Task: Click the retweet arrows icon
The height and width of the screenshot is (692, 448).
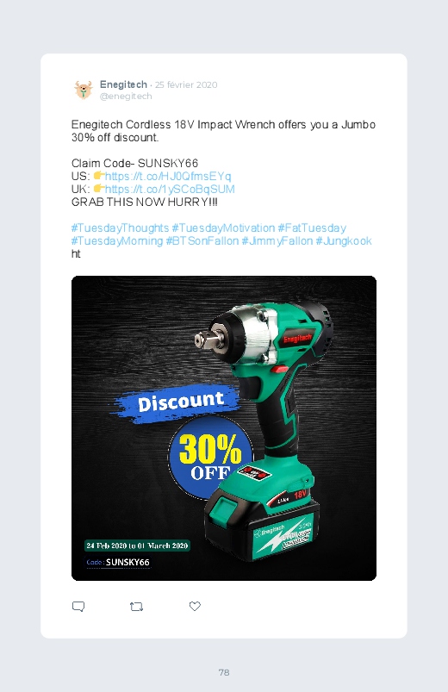Action: coord(136,607)
